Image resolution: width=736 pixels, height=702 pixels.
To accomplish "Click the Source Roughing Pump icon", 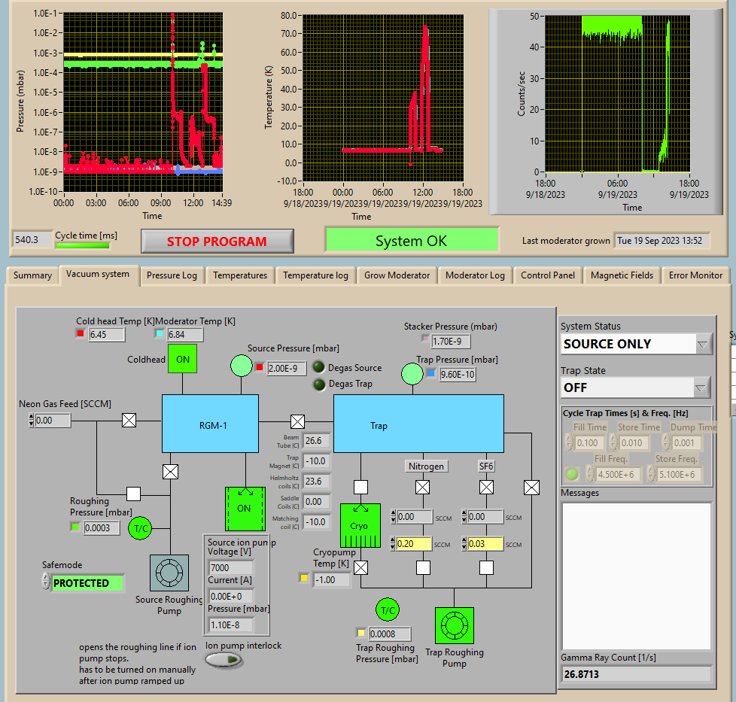I will coord(169,573).
